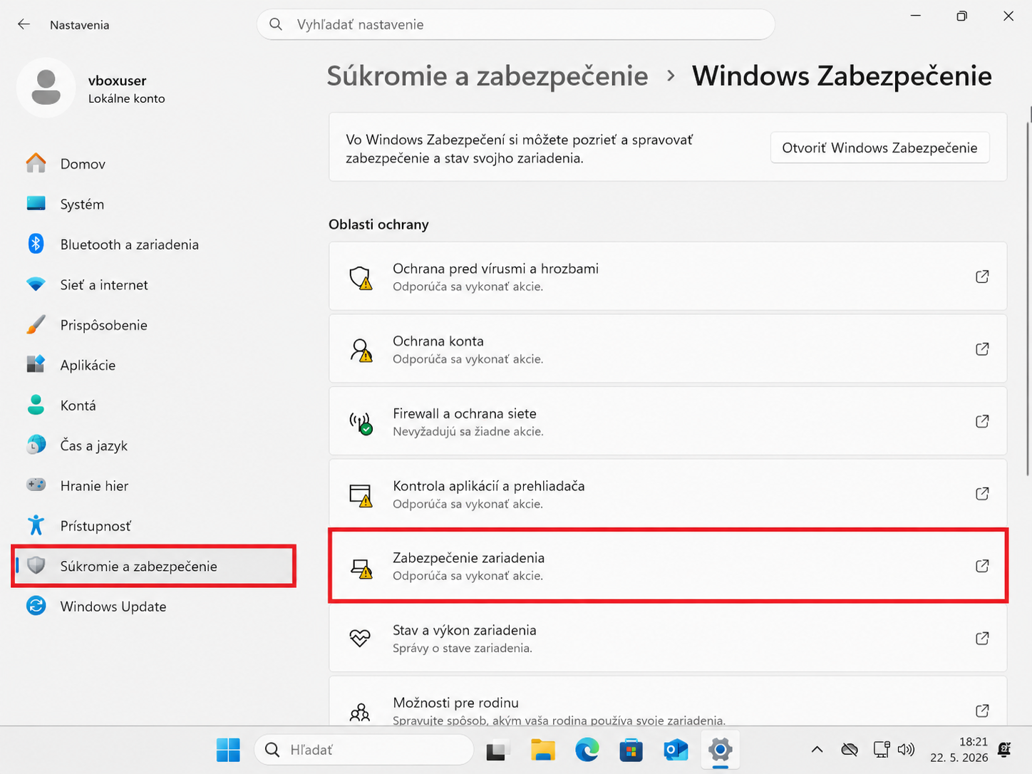The height and width of the screenshot is (774, 1032).
Task: Open the Windows Start menu
Action: coord(228,750)
